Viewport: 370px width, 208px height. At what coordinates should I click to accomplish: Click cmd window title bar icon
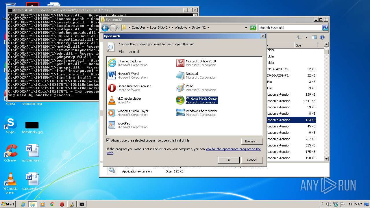tap(10, 10)
